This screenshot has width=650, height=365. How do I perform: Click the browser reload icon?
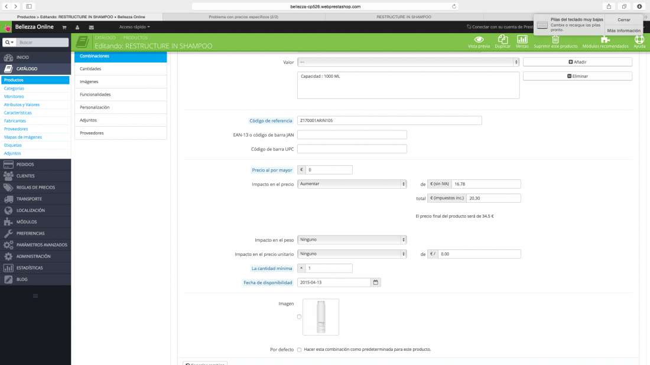coord(454,6)
